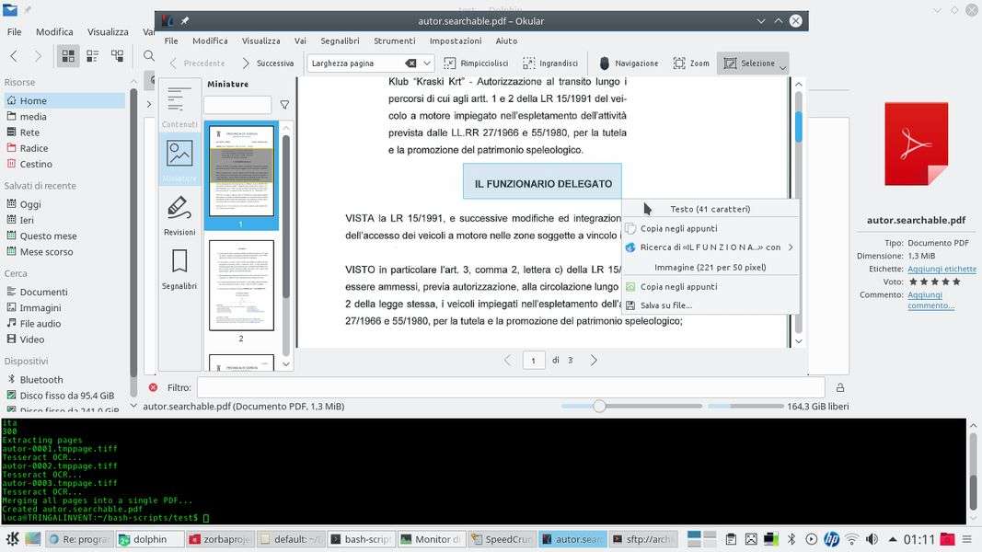The width and height of the screenshot is (982, 552).
Task: Click Dolphin search magnifier icon
Action: click(x=148, y=56)
